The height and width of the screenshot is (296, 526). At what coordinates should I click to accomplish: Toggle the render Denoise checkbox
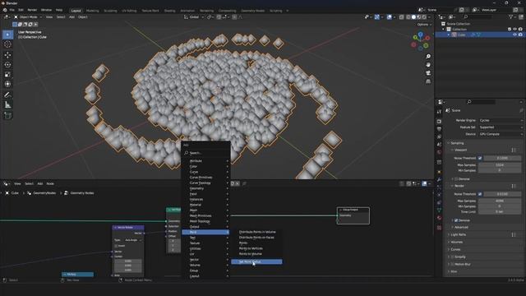[456, 220]
